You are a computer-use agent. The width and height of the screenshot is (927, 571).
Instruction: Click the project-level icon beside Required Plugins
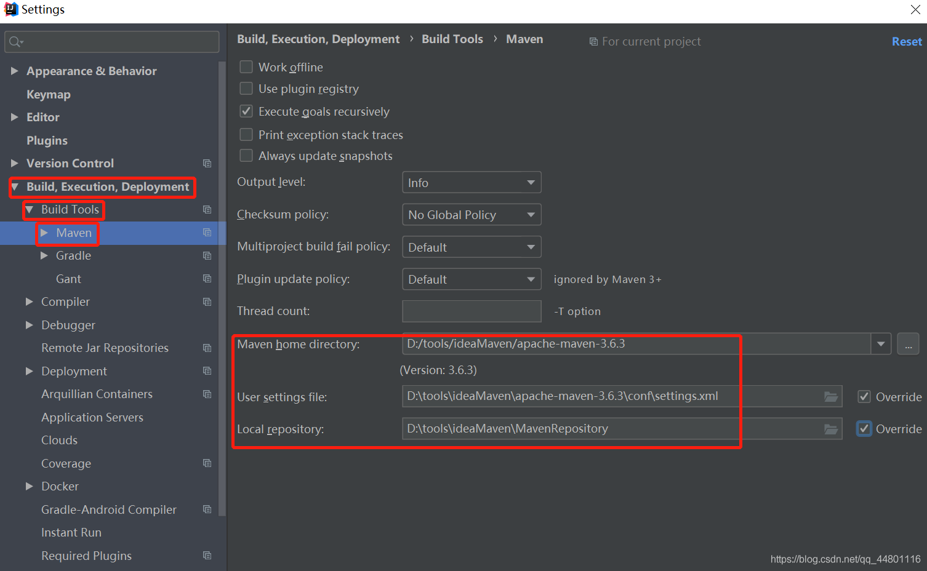click(207, 556)
